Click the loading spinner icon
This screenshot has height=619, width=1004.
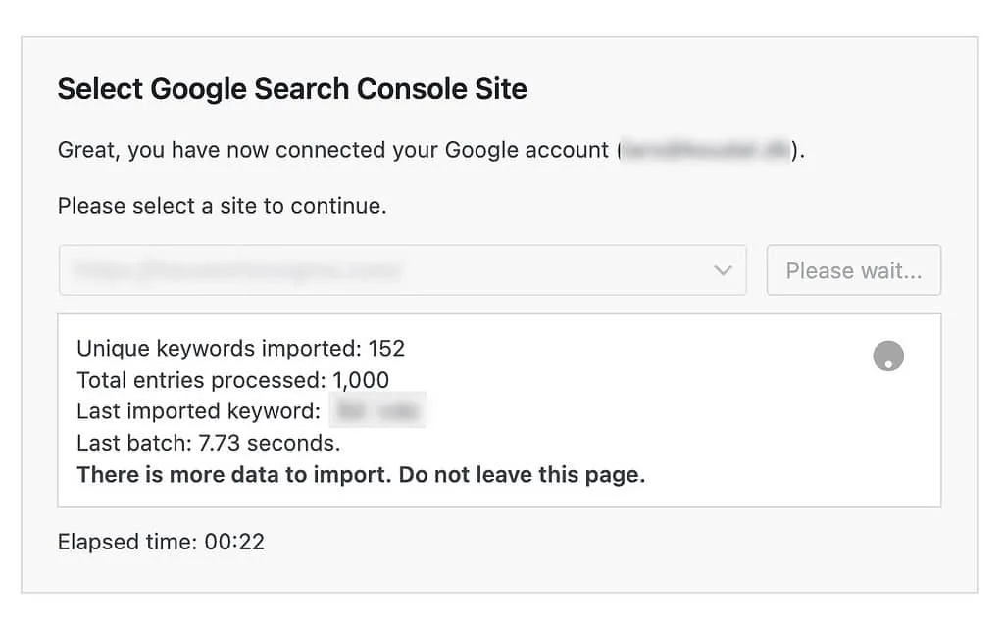(888, 357)
